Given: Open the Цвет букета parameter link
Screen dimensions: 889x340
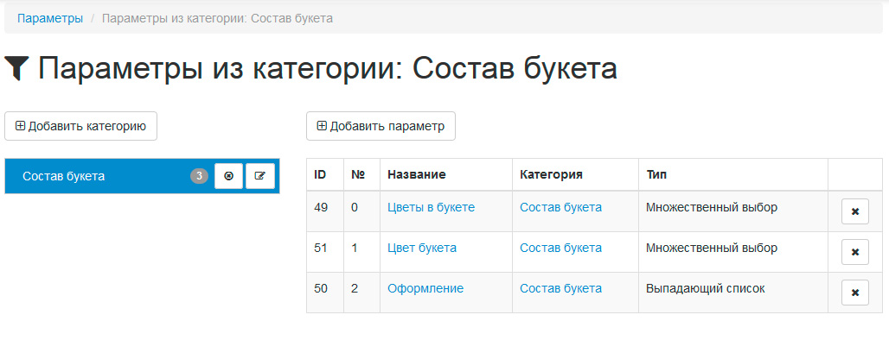Looking at the screenshot, I should point(422,248).
